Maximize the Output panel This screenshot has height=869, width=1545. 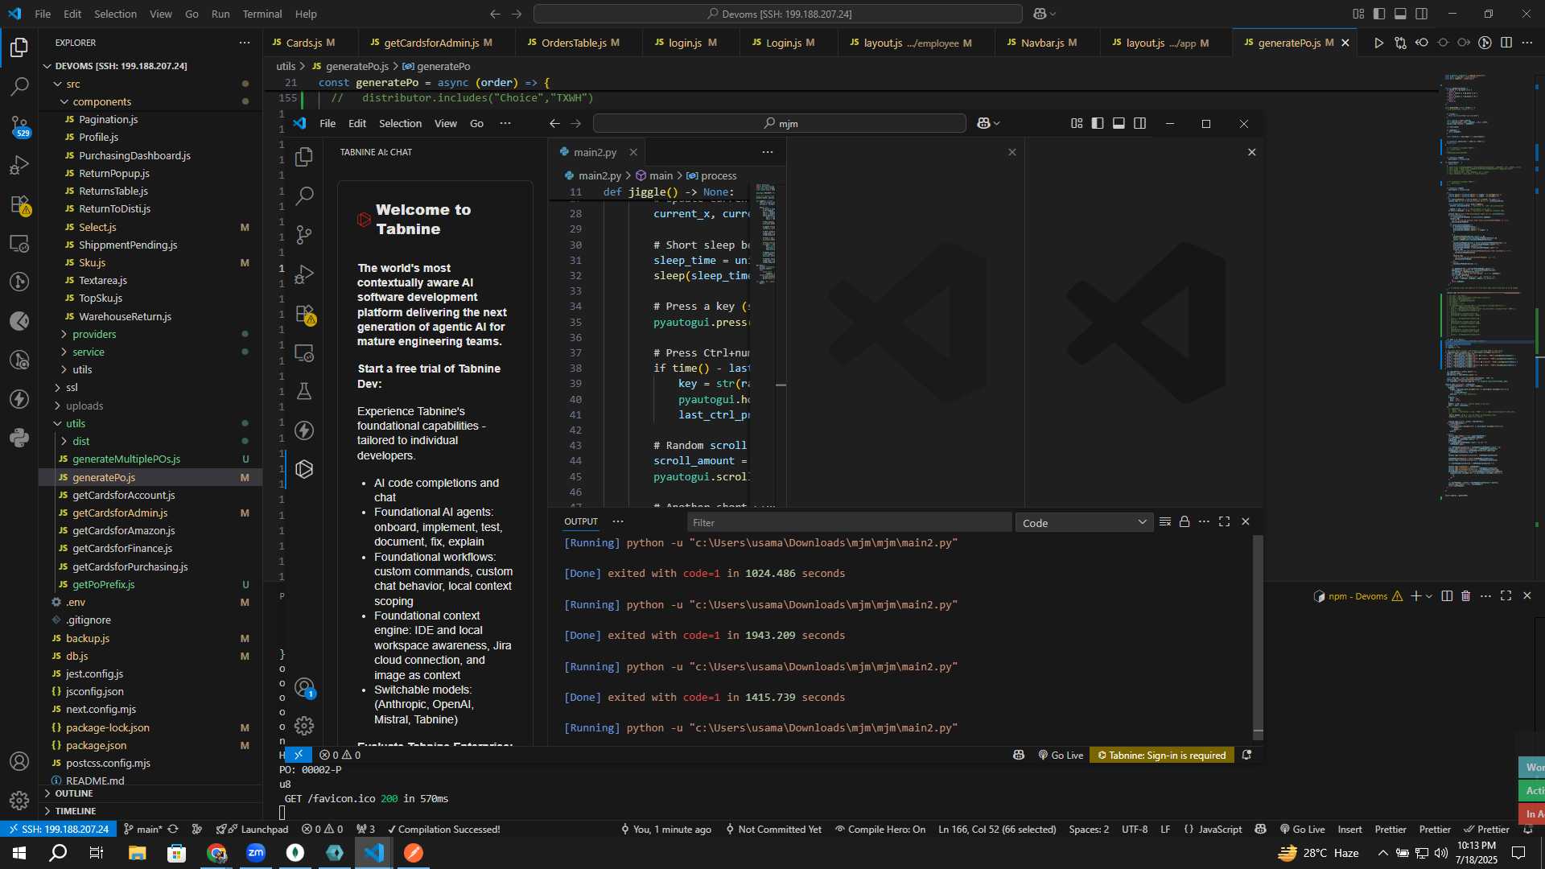click(x=1224, y=522)
